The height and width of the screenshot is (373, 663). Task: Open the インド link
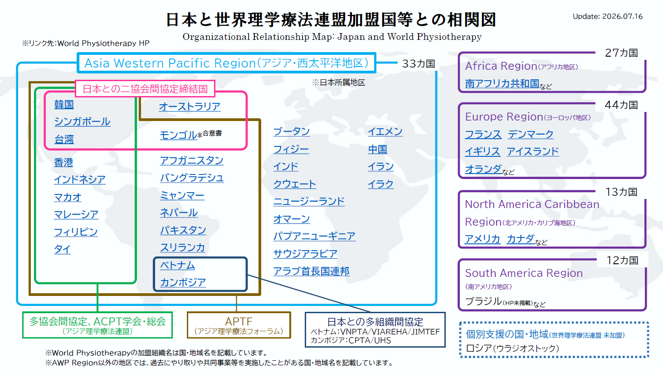(x=286, y=166)
